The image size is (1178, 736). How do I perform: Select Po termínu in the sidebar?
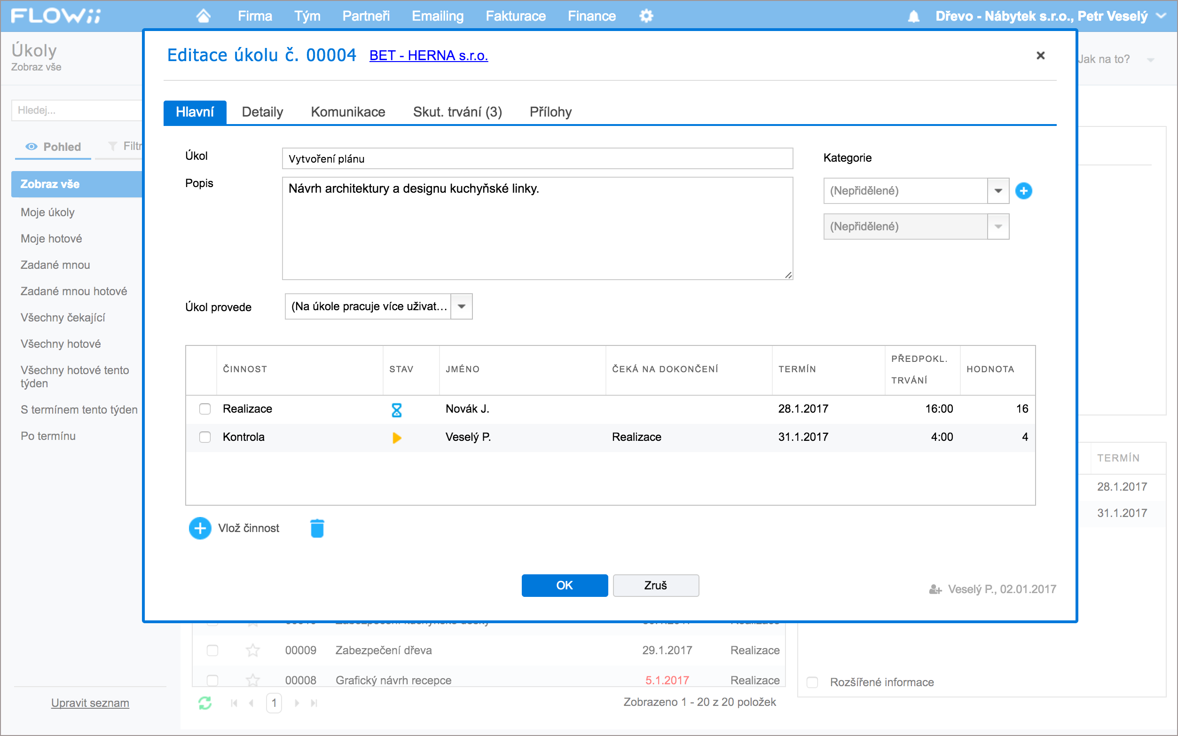pos(48,436)
